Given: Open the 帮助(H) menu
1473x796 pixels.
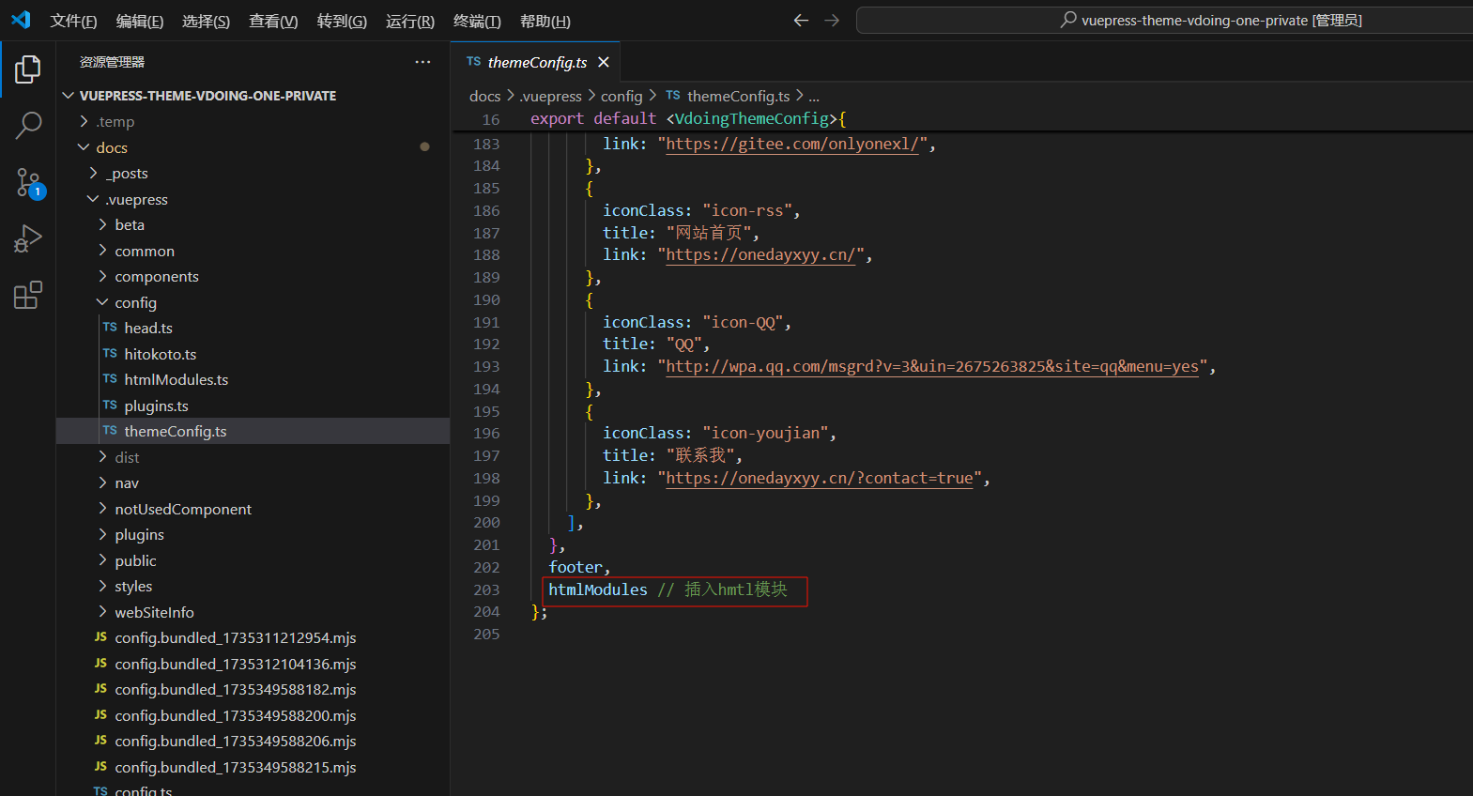Looking at the screenshot, I should coord(545,21).
